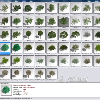This screenshot has height=100, width=100.
Task: Choose Ива 032 ball-on-stem topiary thumbnail
Action: [x=40, y=34]
